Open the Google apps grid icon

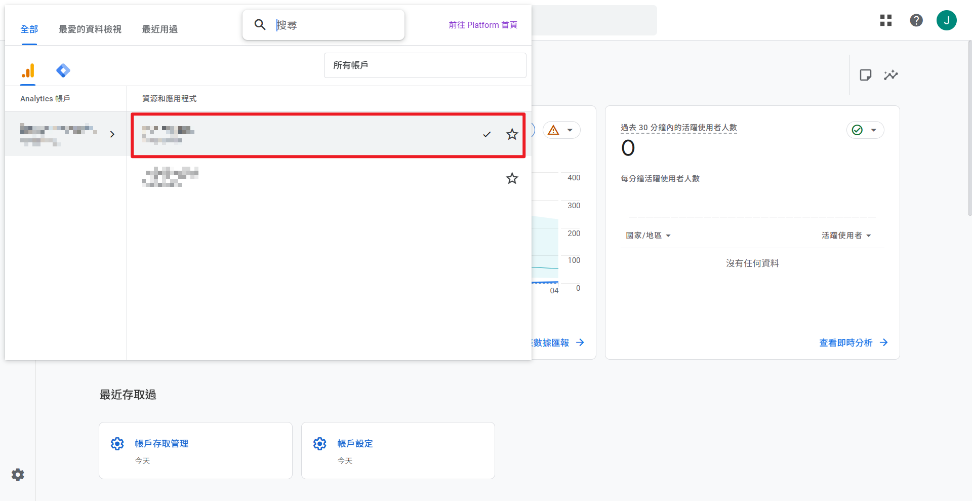click(x=886, y=20)
